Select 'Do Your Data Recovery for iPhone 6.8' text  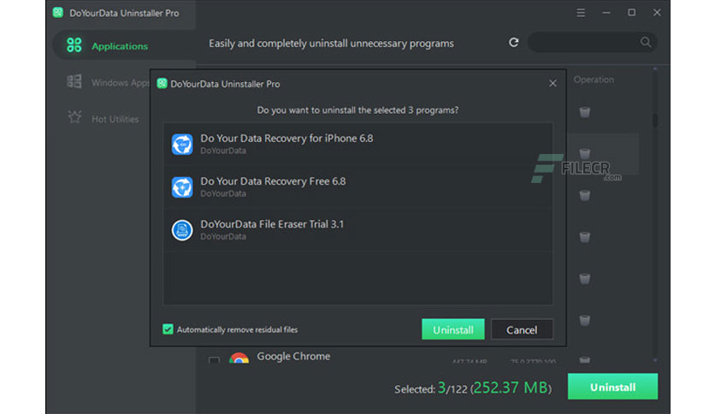coord(287,139)
